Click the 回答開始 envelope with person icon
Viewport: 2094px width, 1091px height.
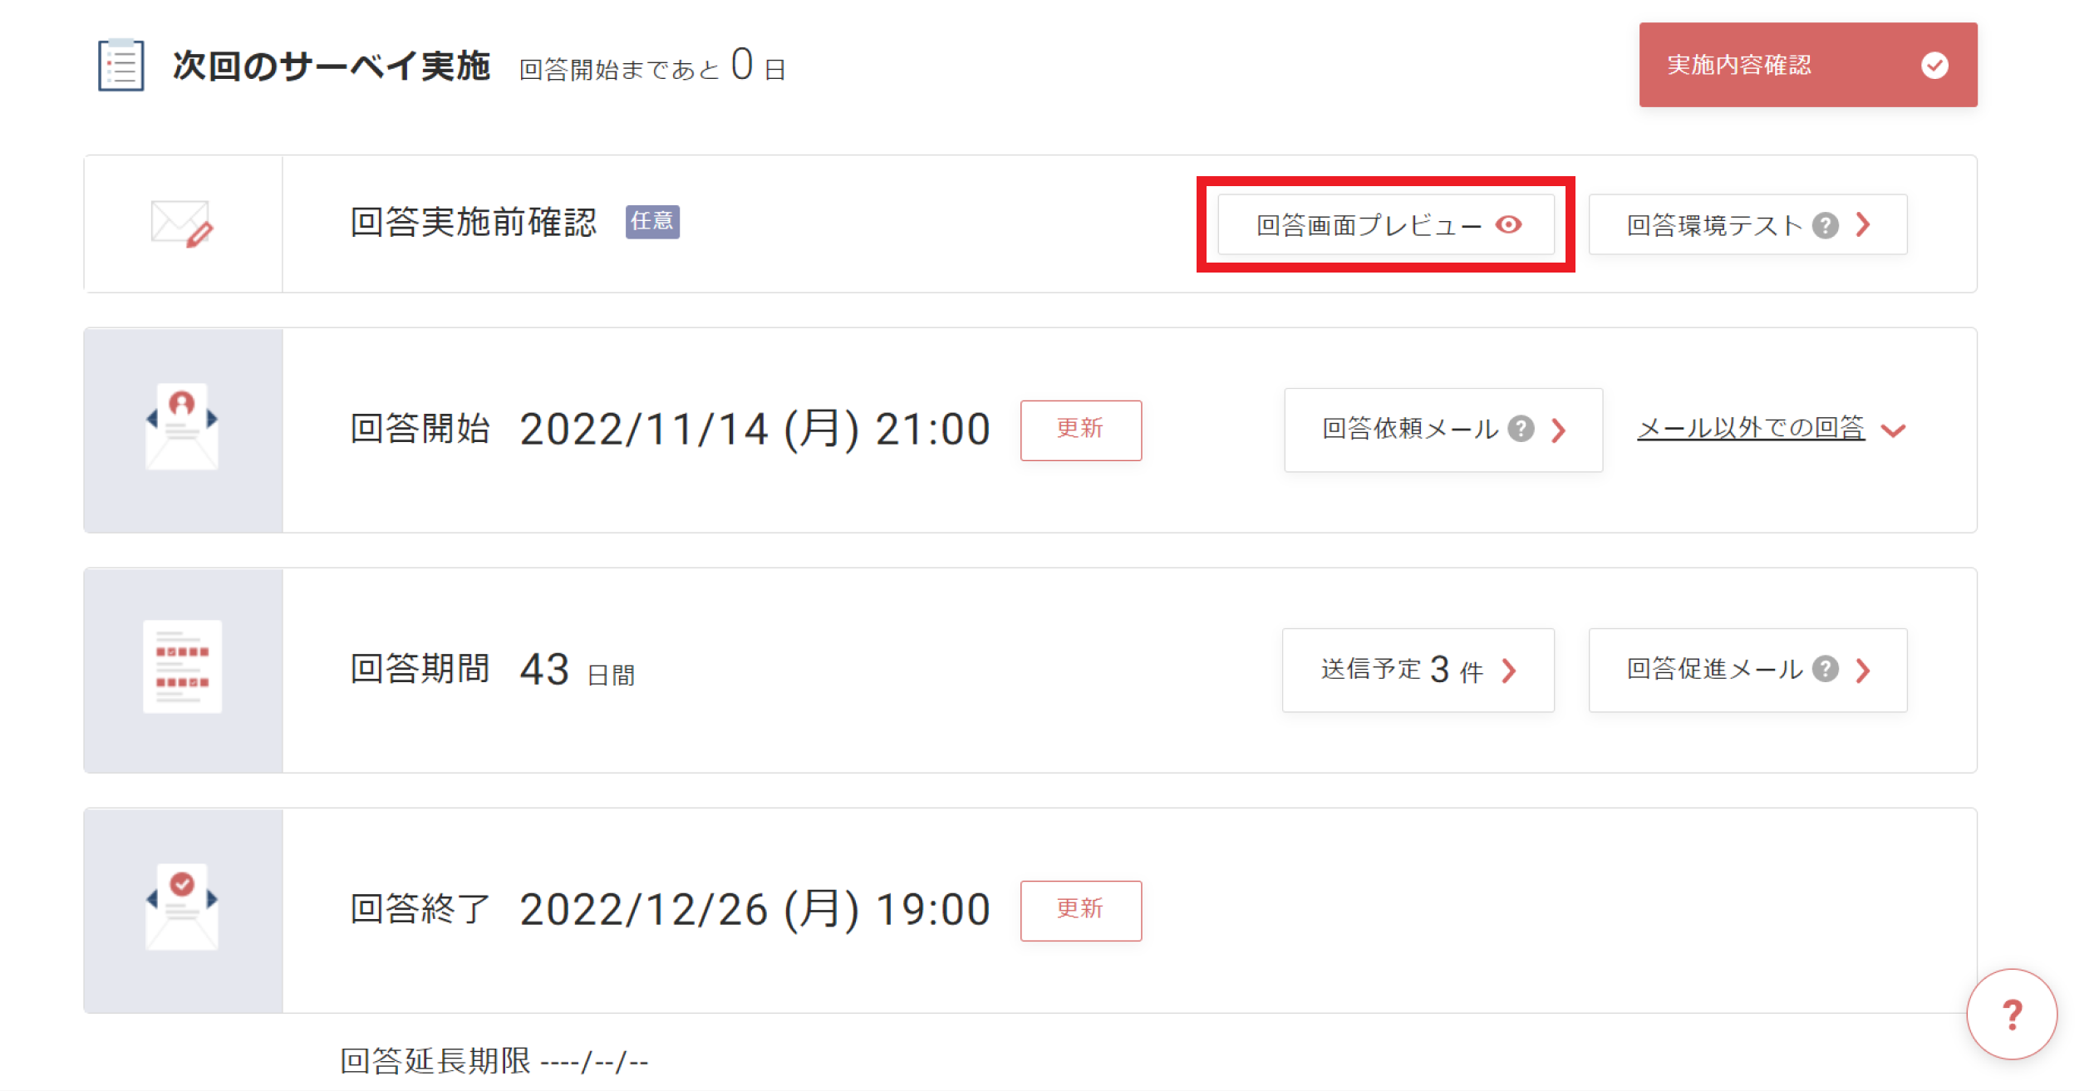(x=182, y=427)
